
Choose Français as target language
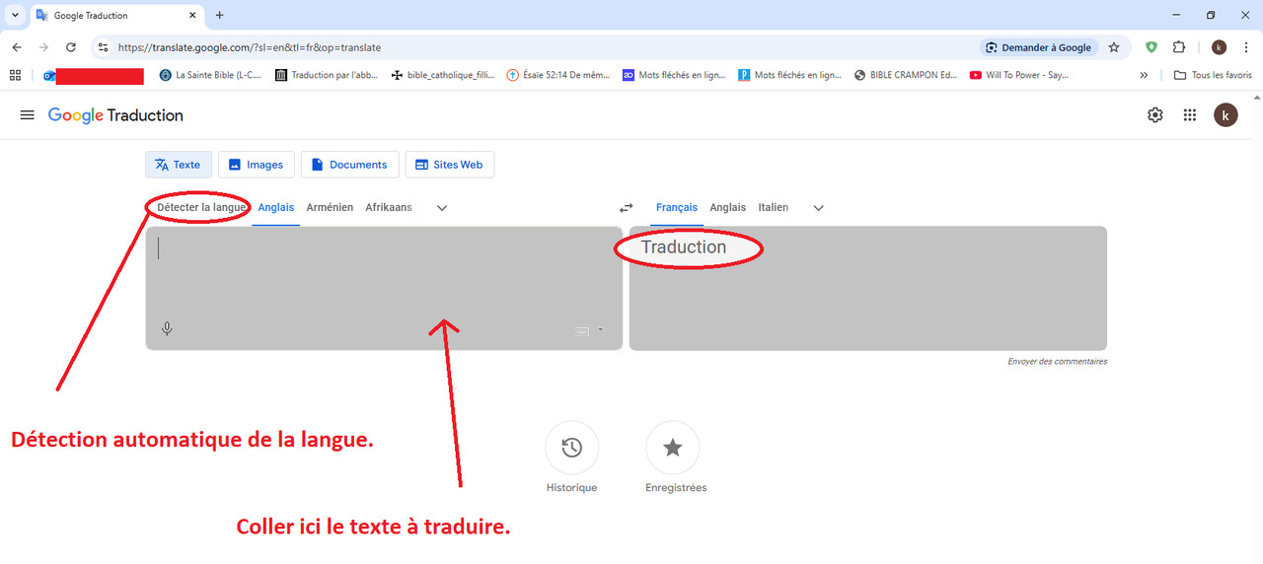677,207
